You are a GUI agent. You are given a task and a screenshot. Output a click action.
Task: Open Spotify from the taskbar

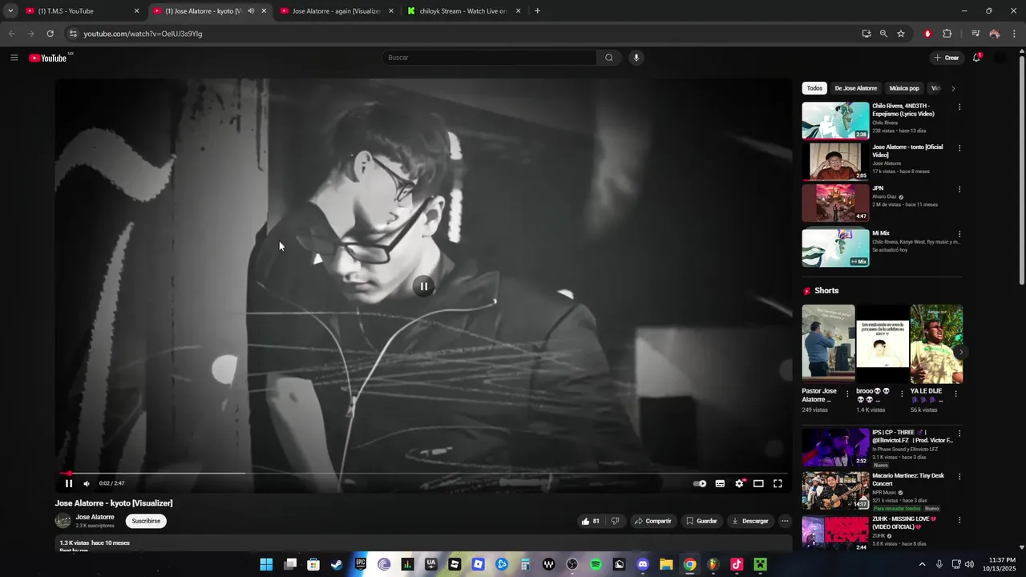(596, 564)
